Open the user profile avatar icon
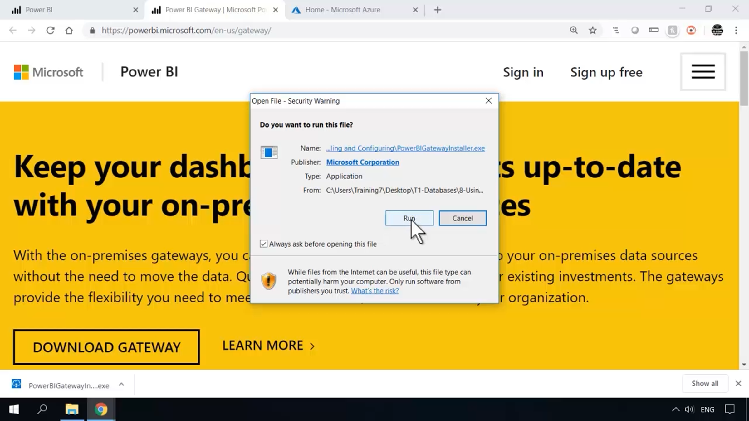The image size is (749, 421). point(717,30)
